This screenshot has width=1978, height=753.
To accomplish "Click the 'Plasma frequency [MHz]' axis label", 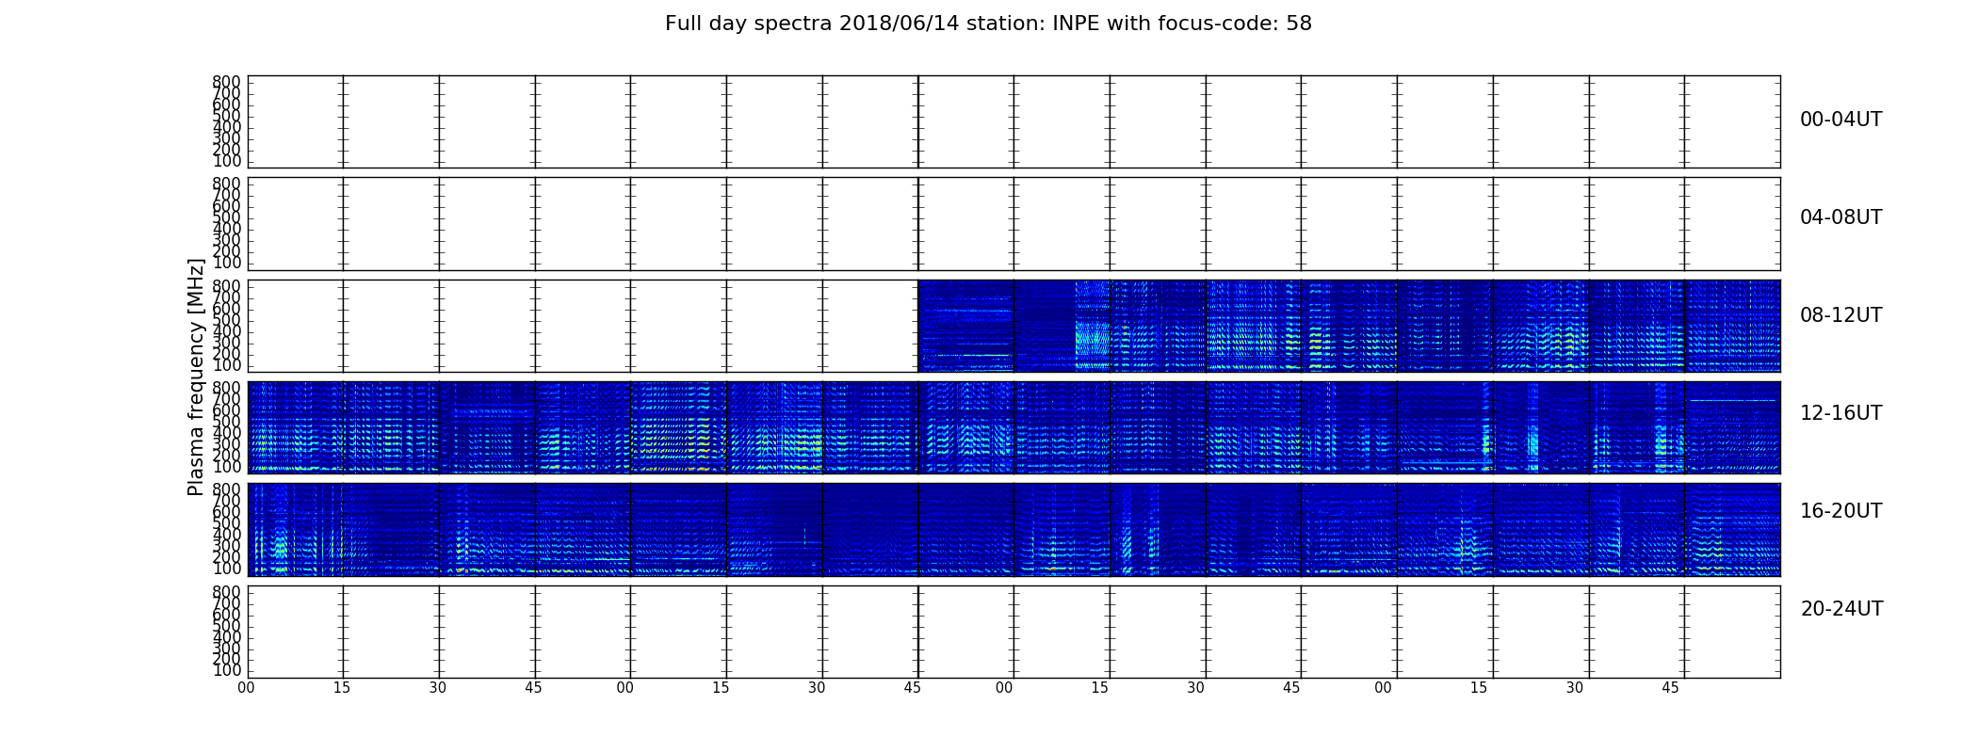I will tap(196, 376).
